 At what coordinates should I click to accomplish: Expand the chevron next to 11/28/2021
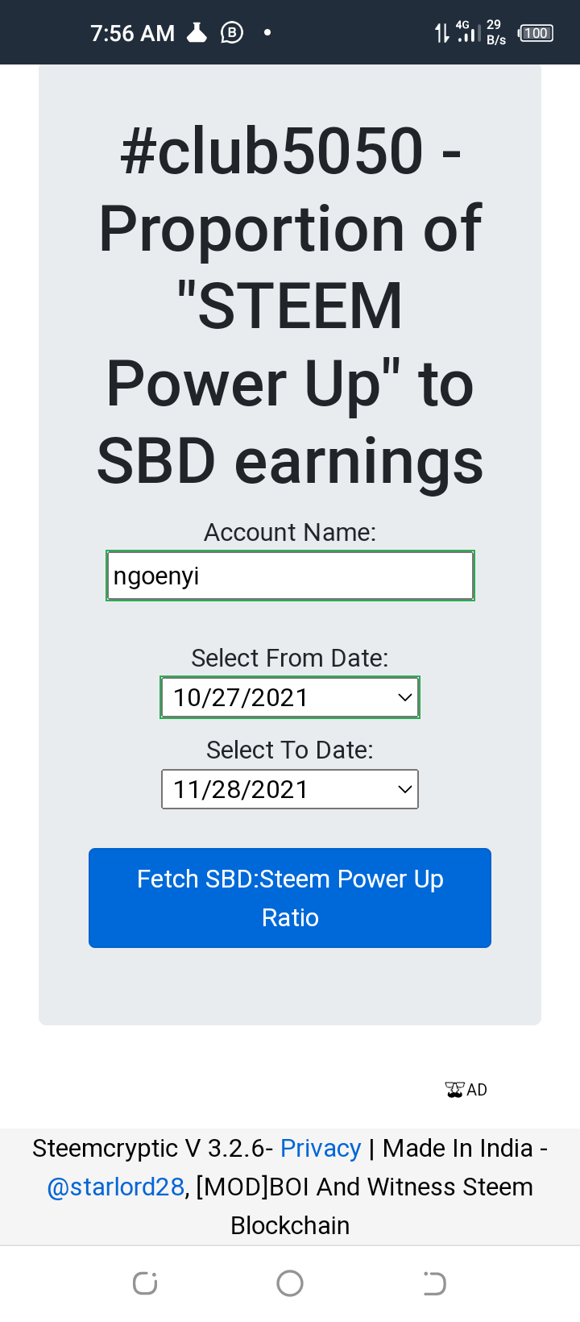[405, 790]
